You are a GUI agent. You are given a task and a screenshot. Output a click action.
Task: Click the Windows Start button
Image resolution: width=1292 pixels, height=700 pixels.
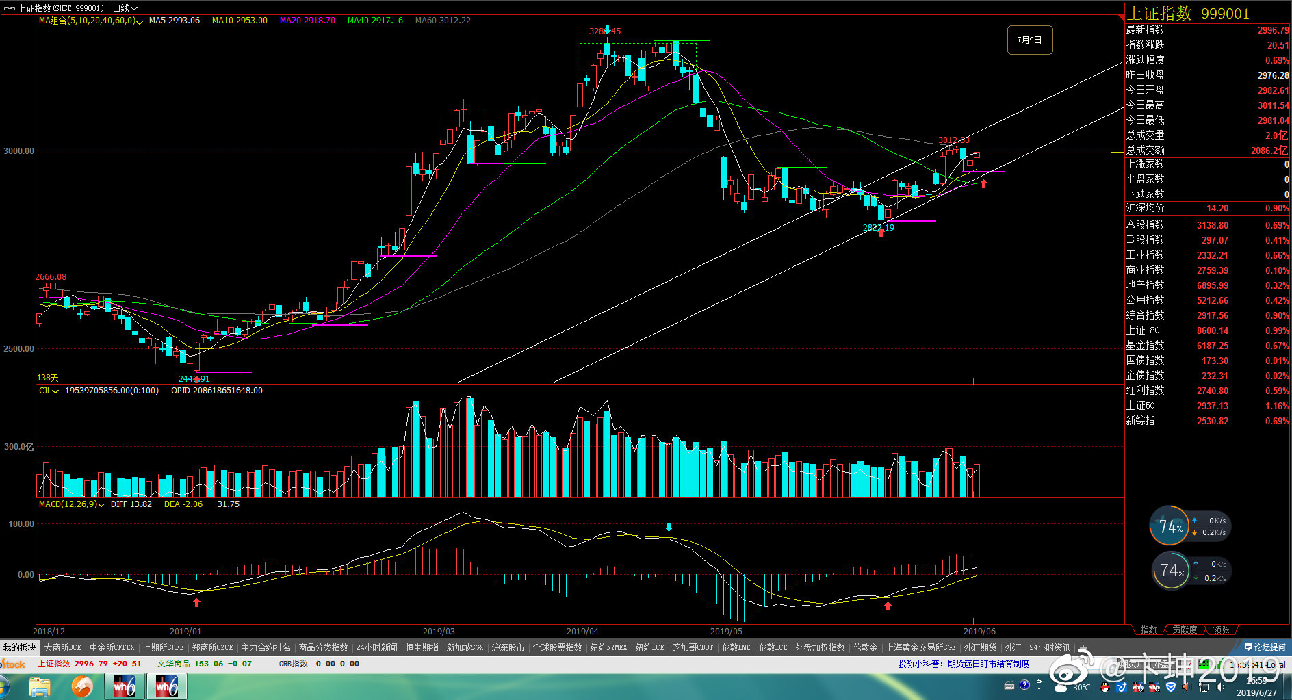[4, 686]
